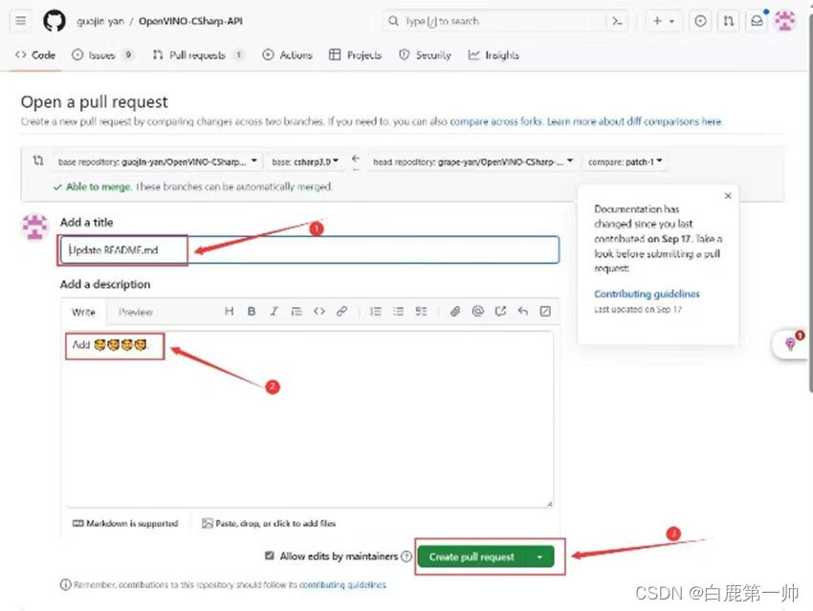Expand Create pull request options arrow
813x611 pixels.
click(x=539, y=557)
